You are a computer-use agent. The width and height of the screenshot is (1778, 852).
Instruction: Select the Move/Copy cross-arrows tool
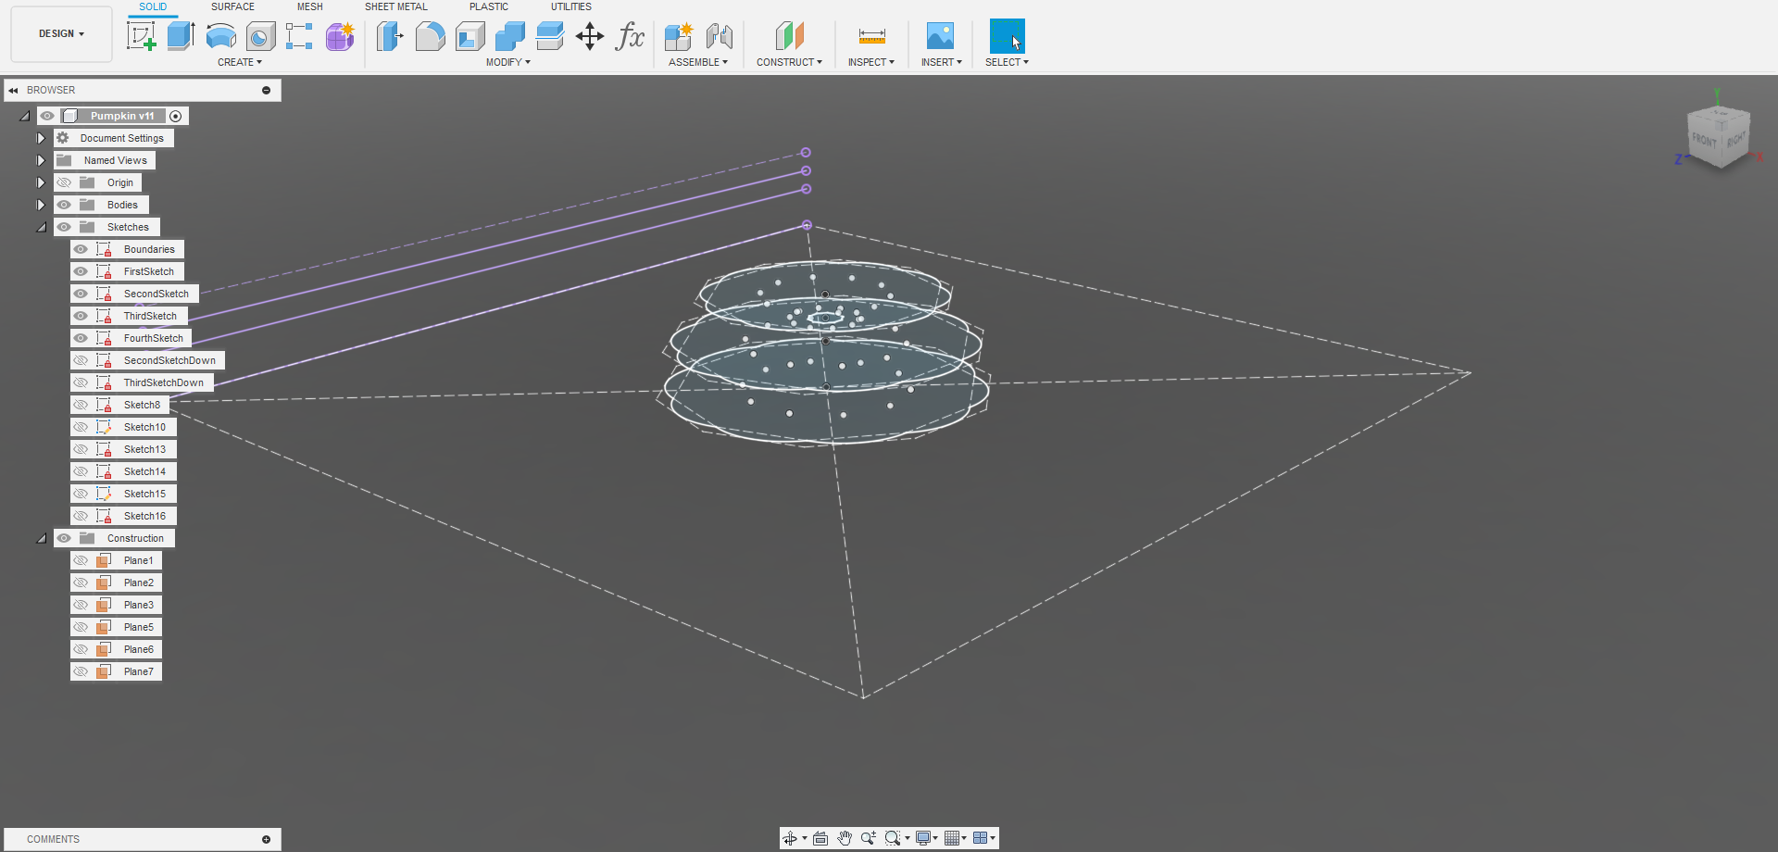[589, 37]
